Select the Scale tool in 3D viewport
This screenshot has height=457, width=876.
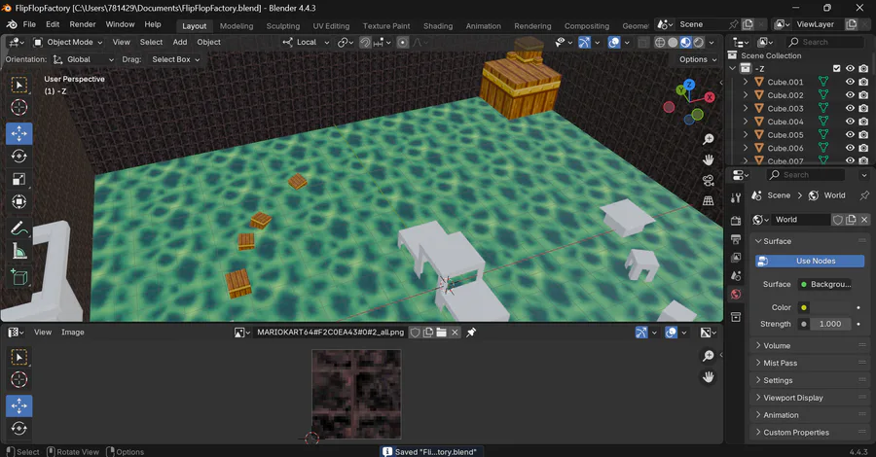tap(19, 179)
